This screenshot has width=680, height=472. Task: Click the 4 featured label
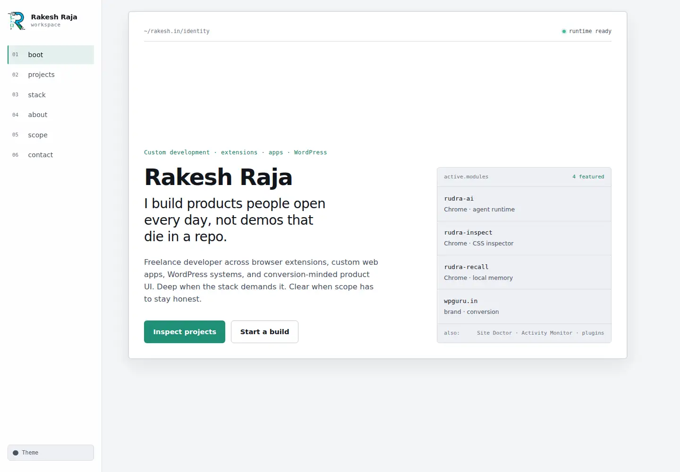point(588,177)
